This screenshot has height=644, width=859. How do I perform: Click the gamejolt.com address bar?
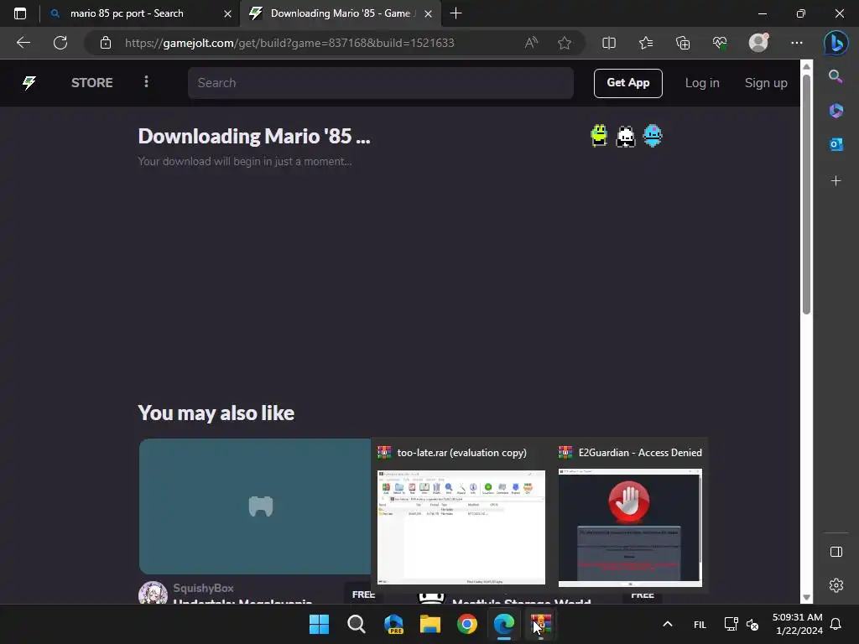(x=289, y=43)
